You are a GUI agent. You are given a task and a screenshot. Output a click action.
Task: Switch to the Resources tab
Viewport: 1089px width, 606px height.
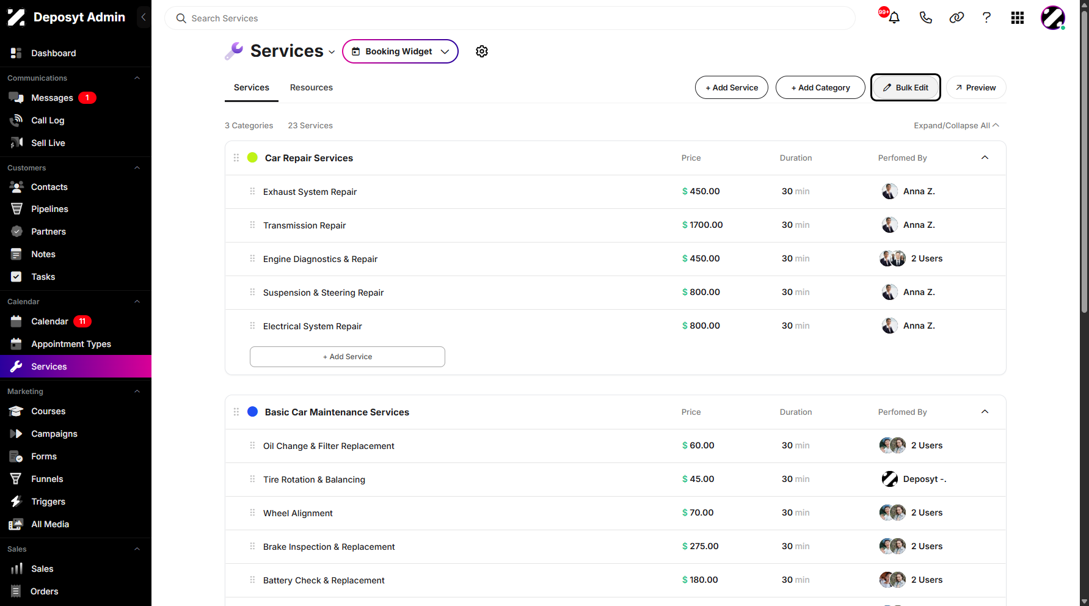coord(311,87)
